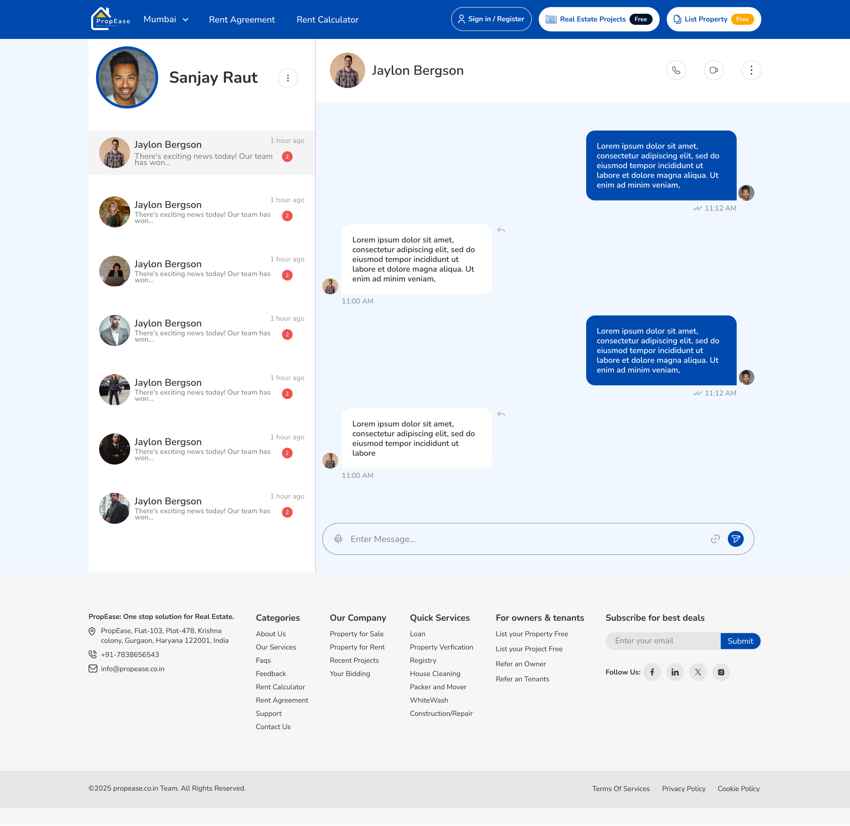Screen dimensions: 850x826
Task: Click the Enter Message input field
Action: click(x=527, y=539)
